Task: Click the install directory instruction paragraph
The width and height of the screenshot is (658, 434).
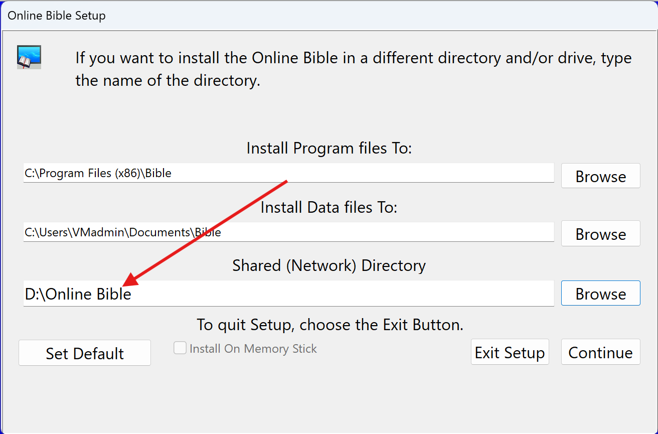Action: coord(354,69)
